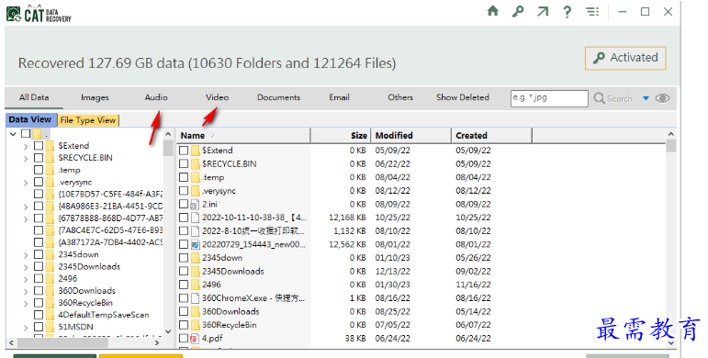Check the $Extend checkbox in file list
Screen dimensions: 708x358
[184, 151]
